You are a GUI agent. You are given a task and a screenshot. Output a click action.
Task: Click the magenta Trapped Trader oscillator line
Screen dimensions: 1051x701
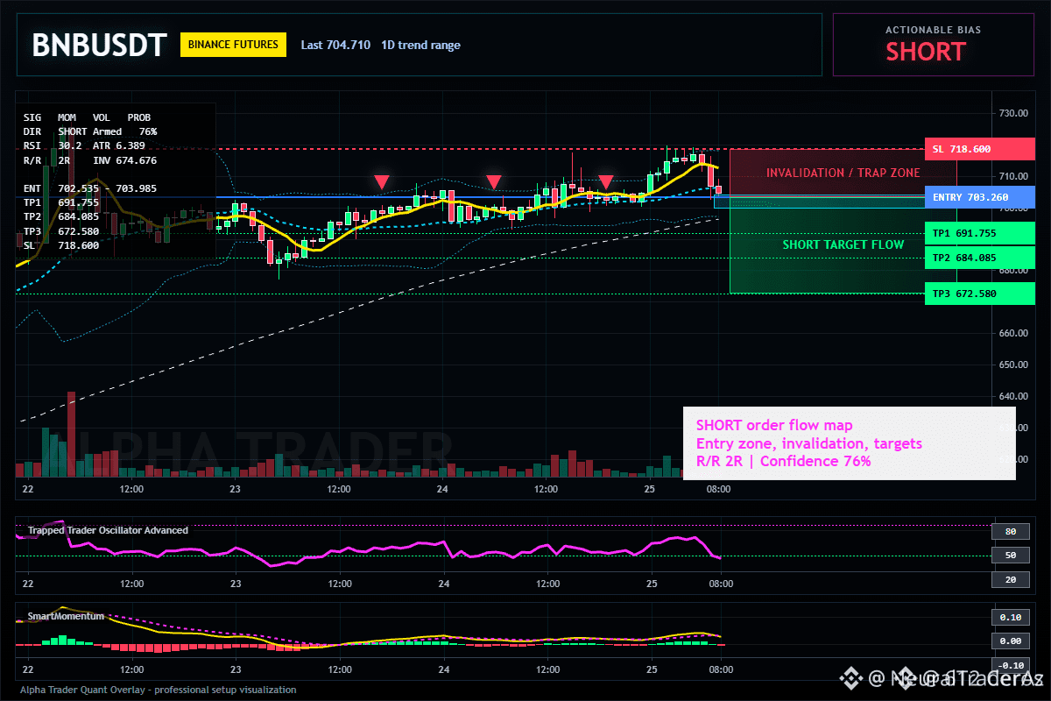click(x=368, y=549)
